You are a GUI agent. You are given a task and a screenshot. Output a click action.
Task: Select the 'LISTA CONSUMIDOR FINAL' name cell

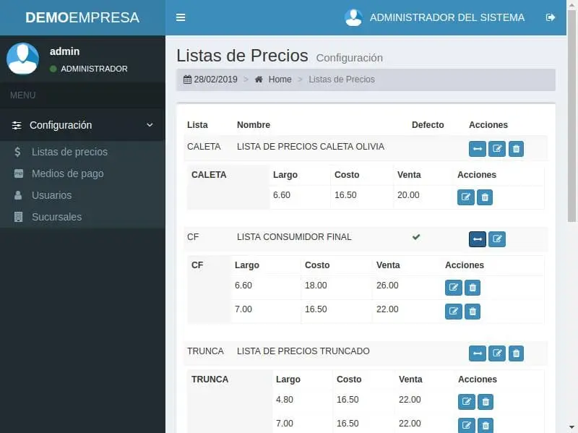point(294,237)
